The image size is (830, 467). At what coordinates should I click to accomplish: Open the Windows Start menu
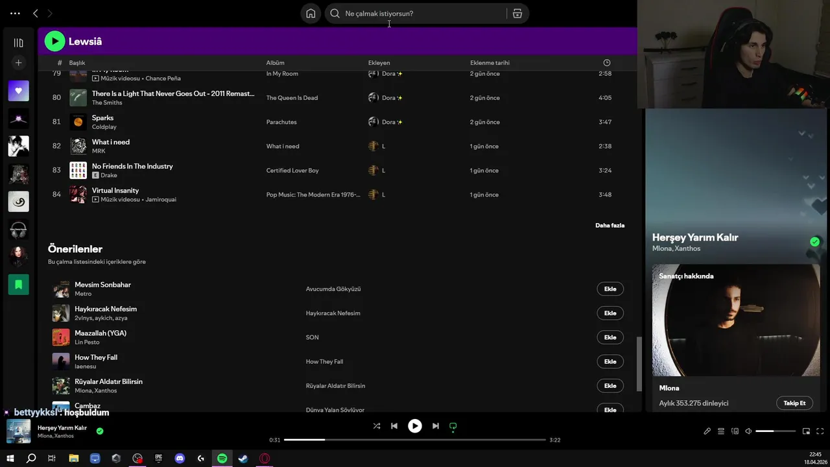pos(10,459)
